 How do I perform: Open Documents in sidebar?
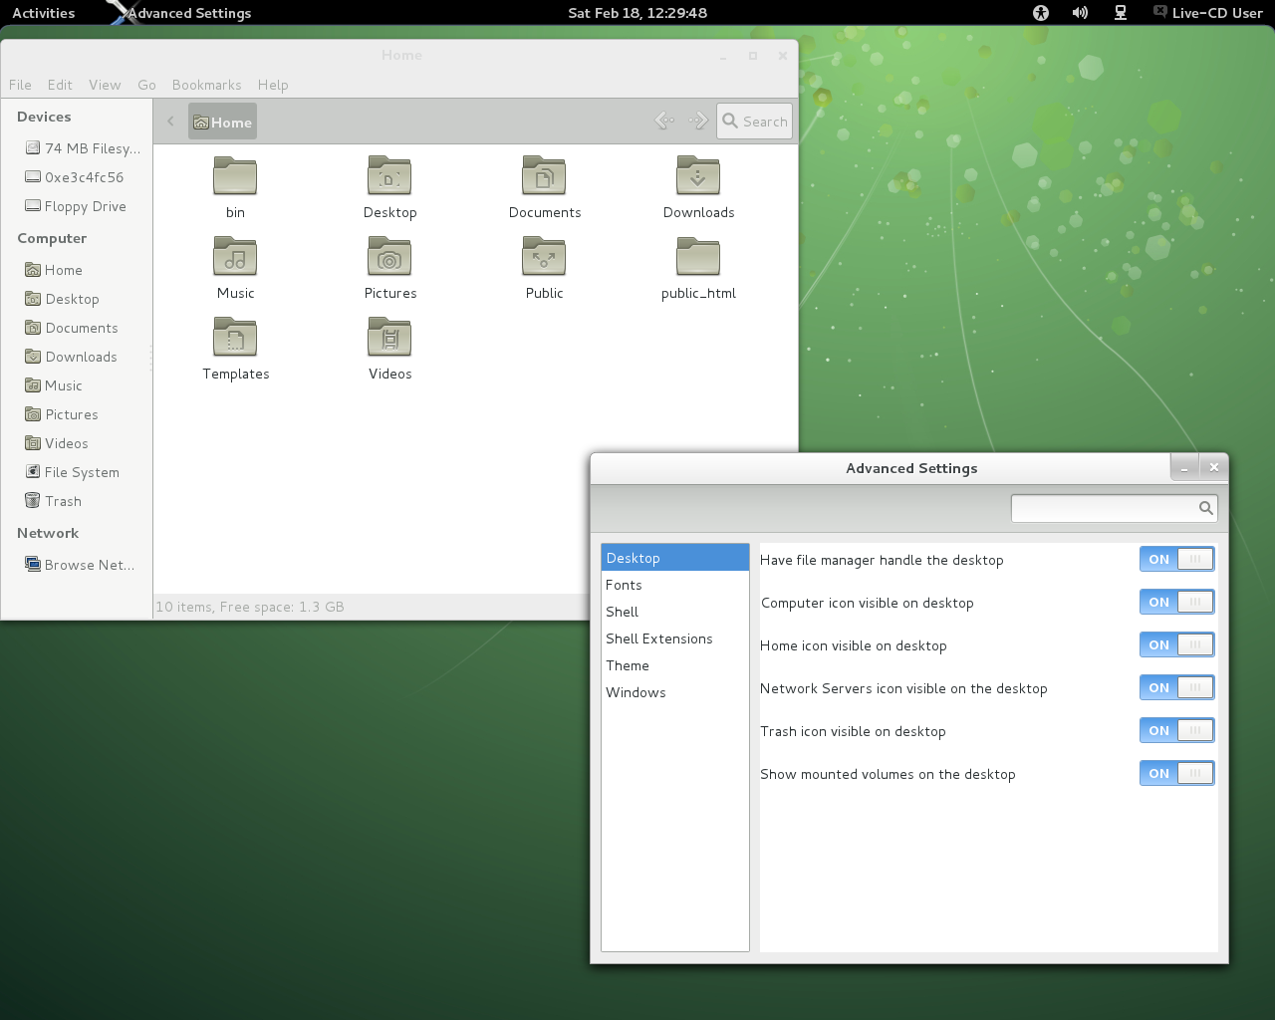click(x=72, y=328)
